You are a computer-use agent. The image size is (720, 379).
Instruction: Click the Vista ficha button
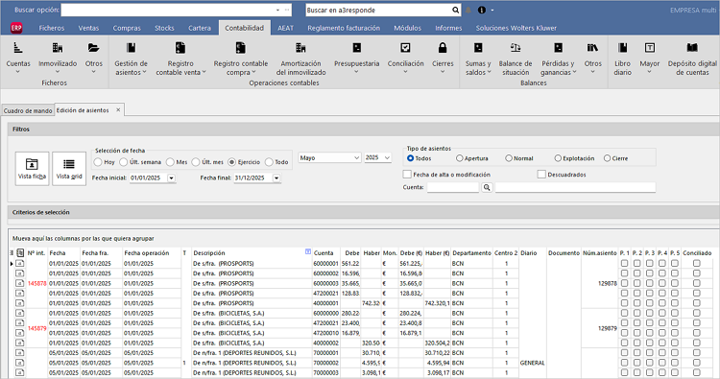[32, 169]
